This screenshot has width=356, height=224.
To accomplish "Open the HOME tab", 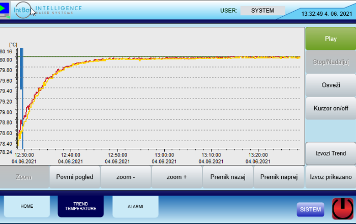I will coord(27,206).
